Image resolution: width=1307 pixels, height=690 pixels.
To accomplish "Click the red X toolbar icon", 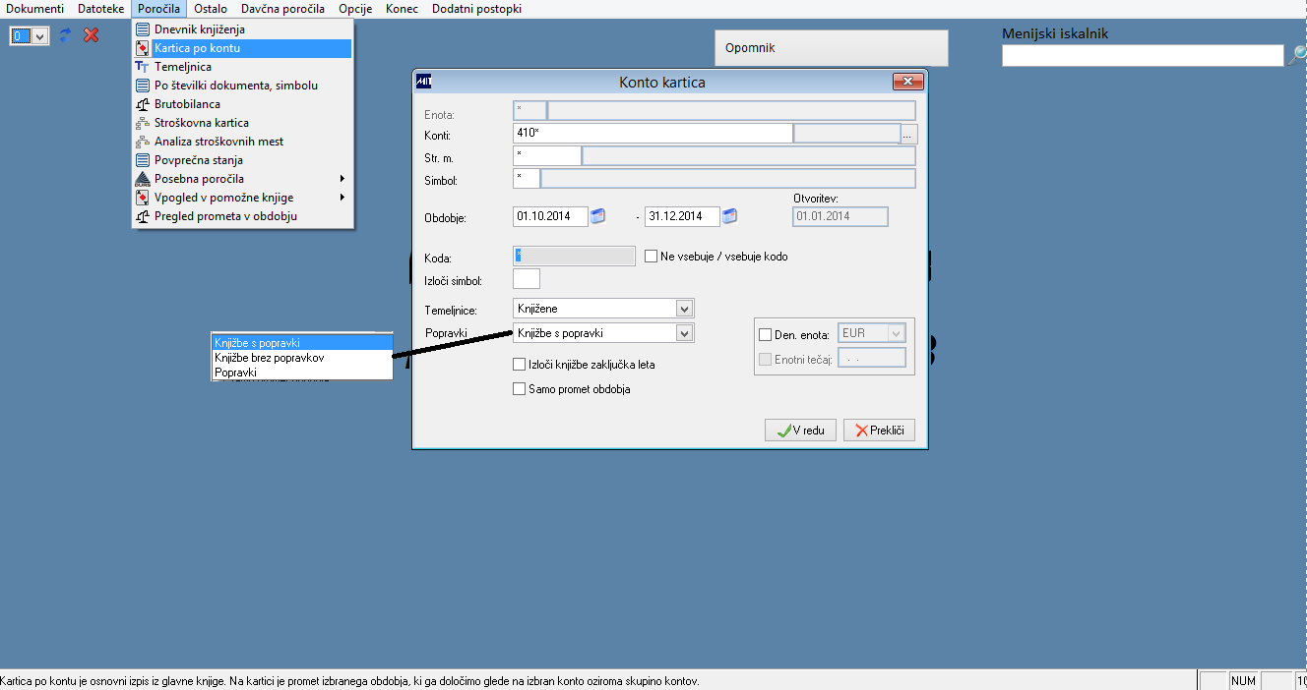I will [x=92, y=35].
